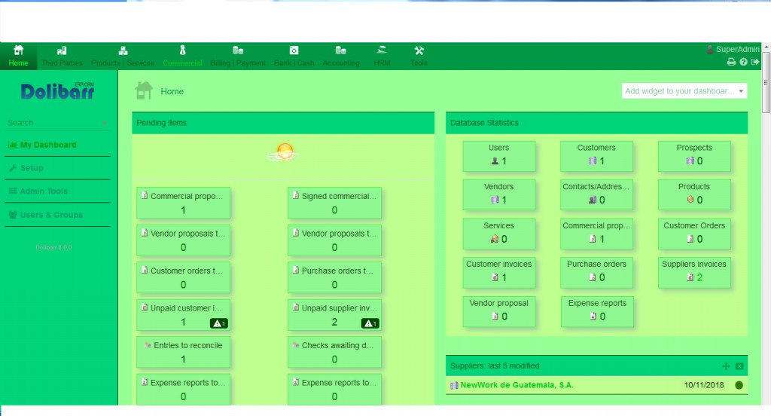The image size is (771, 416).
Task: Click the Home house icon in breadcrumb
Action: click(144, 90)
